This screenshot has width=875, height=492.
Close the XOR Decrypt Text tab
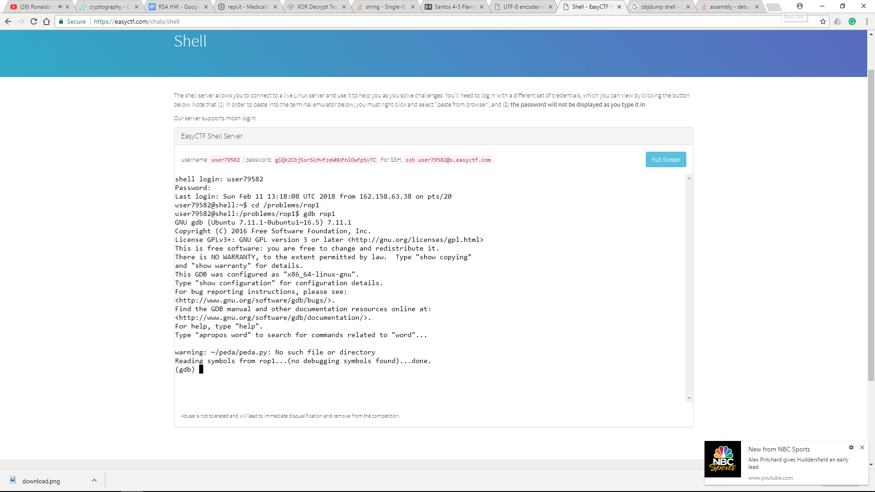tap(344, 7)
